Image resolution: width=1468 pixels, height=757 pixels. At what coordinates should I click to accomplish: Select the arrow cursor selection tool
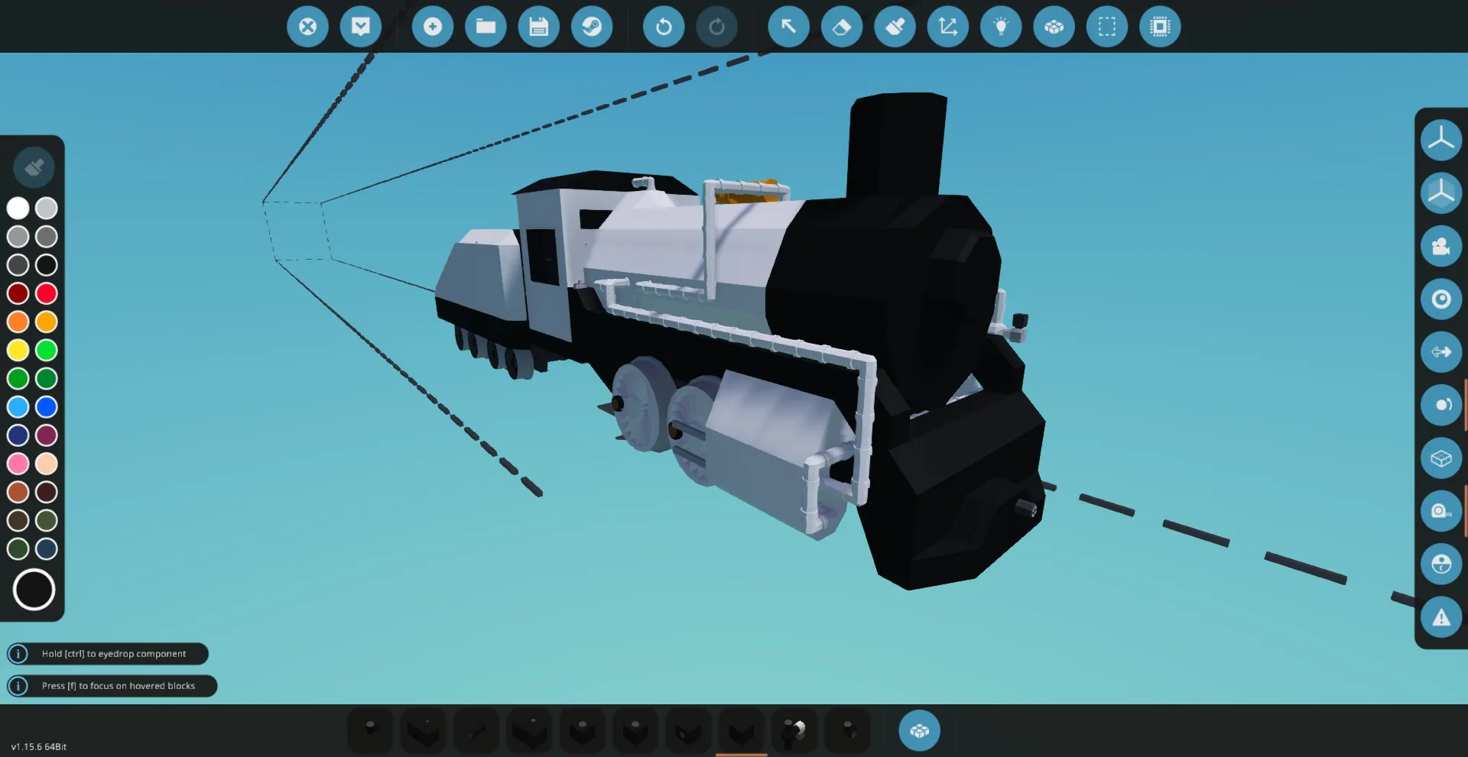[x=788, y=27]
